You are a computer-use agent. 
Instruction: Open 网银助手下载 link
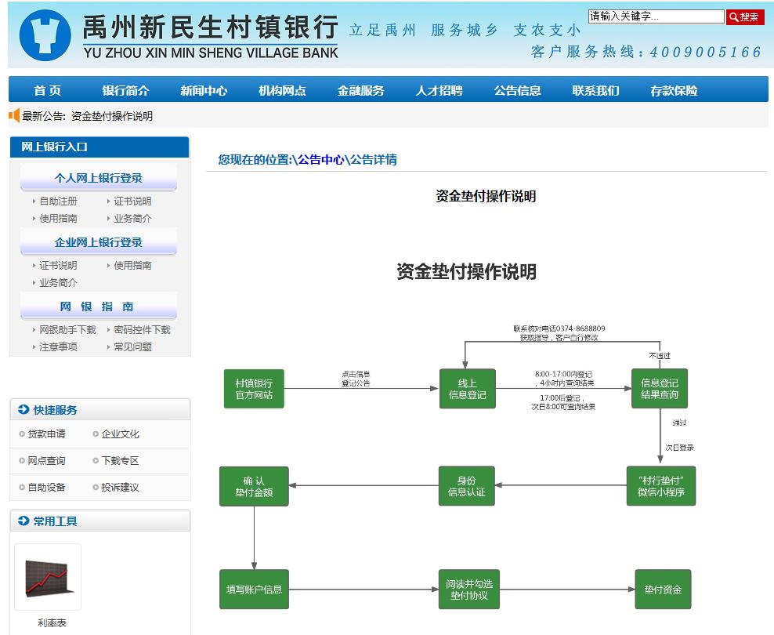67,330
